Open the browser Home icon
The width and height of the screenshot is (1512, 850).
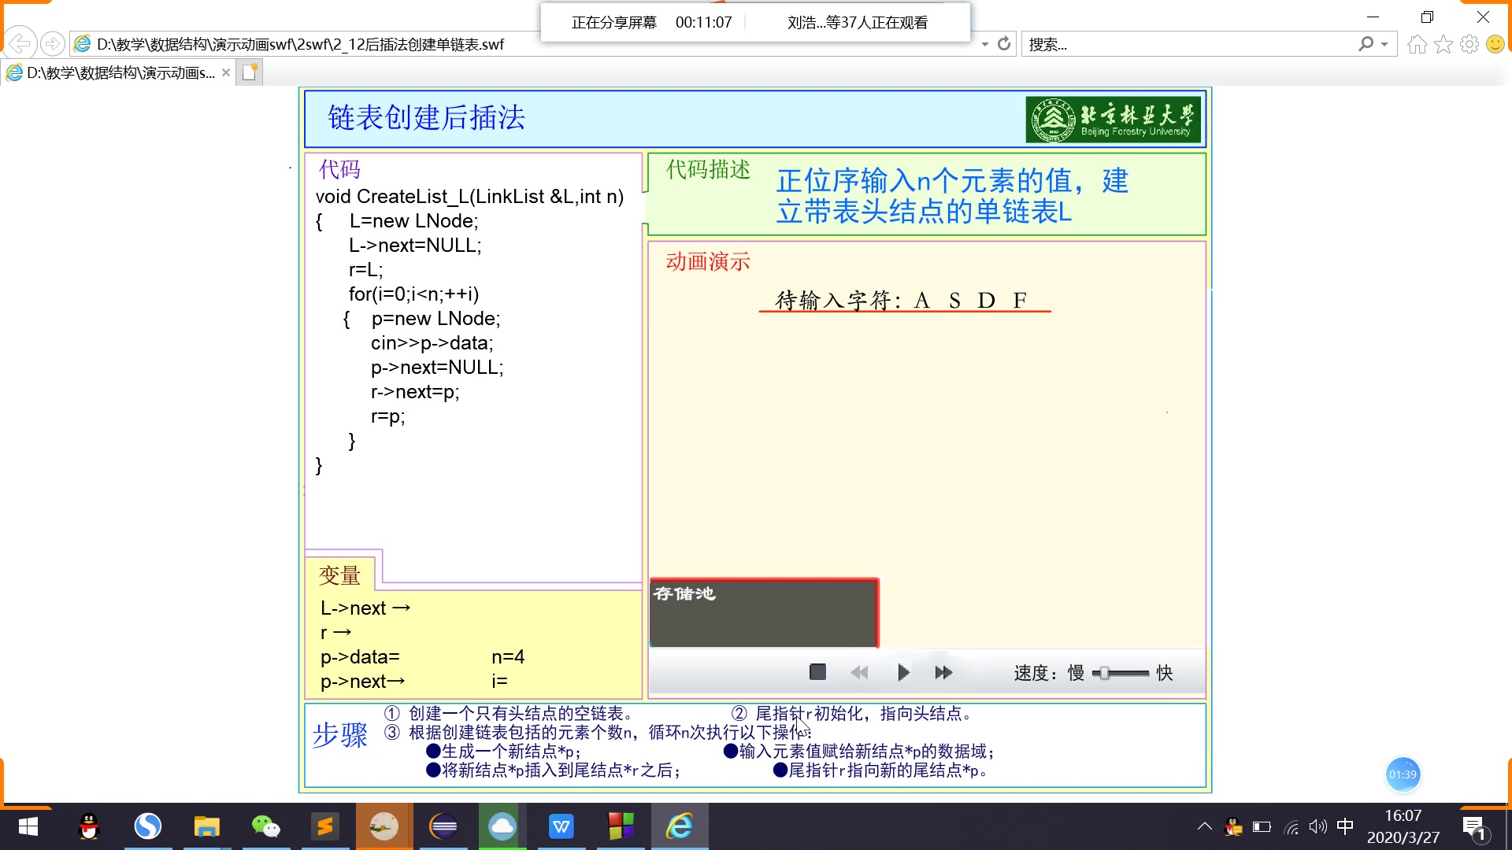[x=1417, y=44]
